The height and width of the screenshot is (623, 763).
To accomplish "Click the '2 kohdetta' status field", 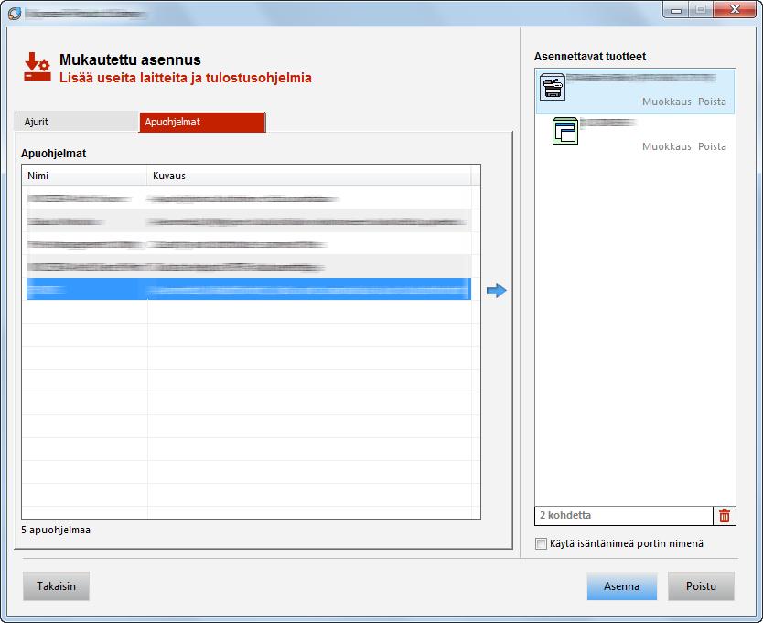I will (x=624, y=515).
